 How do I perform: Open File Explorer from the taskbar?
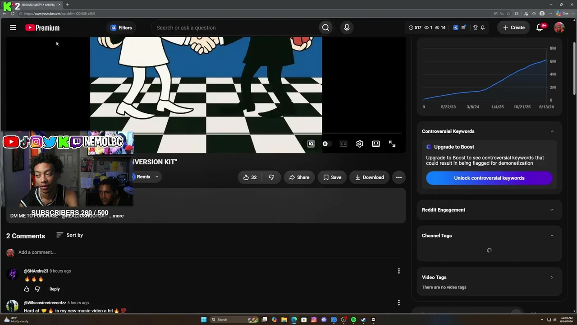pyautogui.click(x=284, y=320)
